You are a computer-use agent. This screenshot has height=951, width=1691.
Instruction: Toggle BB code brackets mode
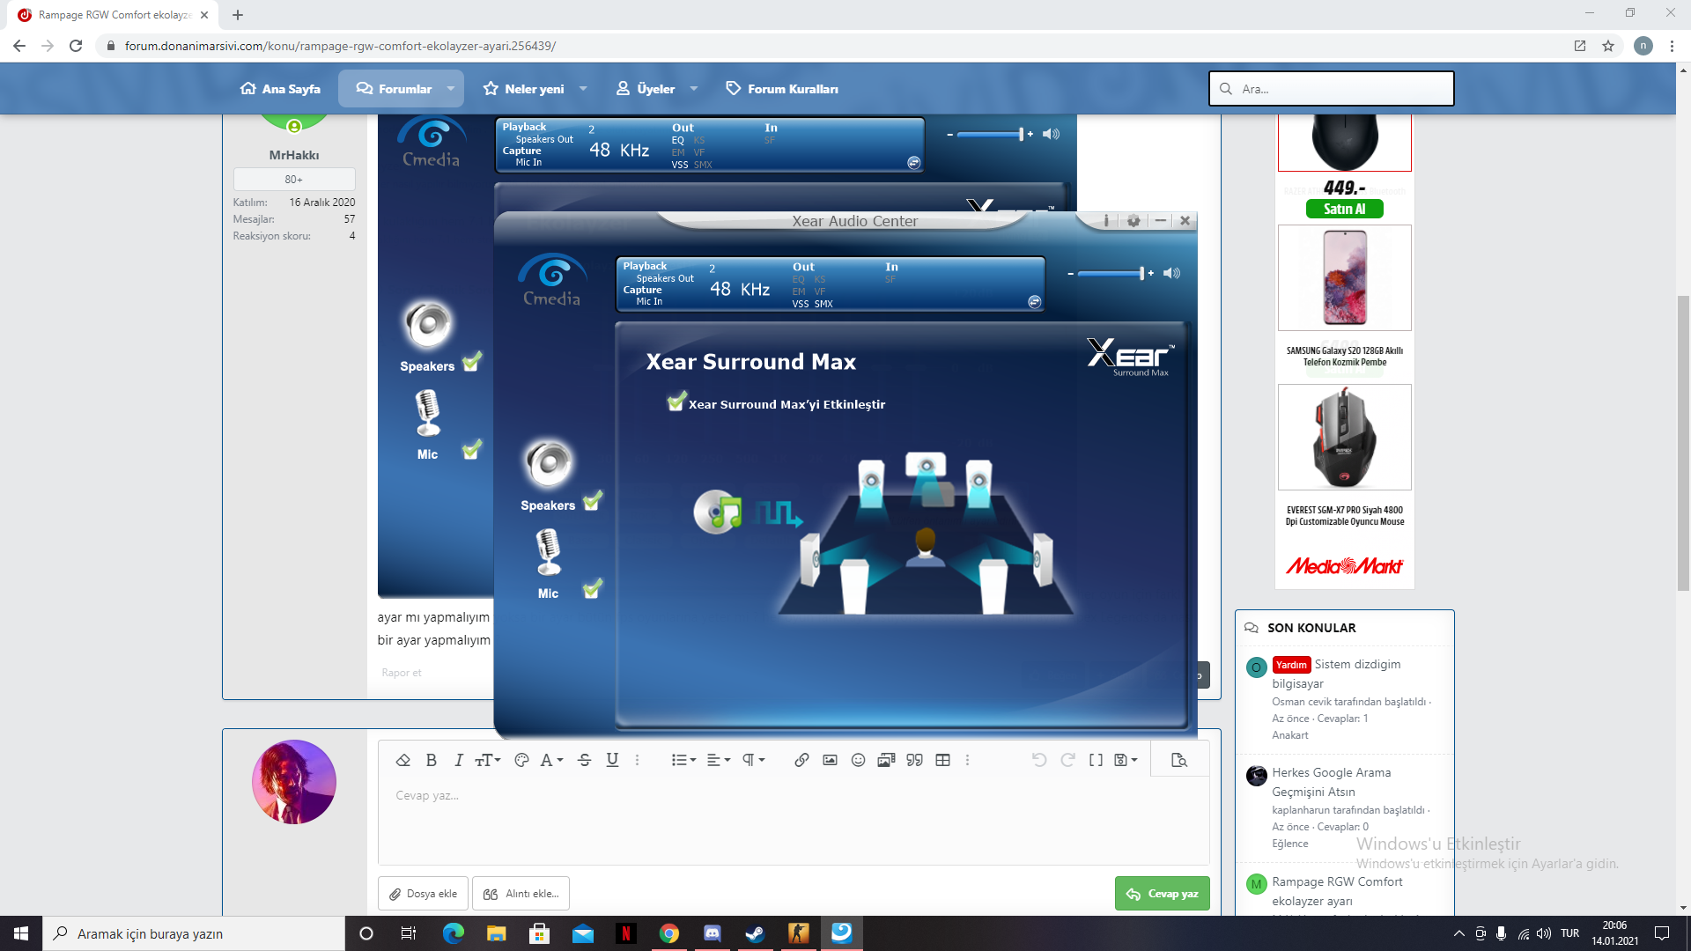(x=1096, y=760)
